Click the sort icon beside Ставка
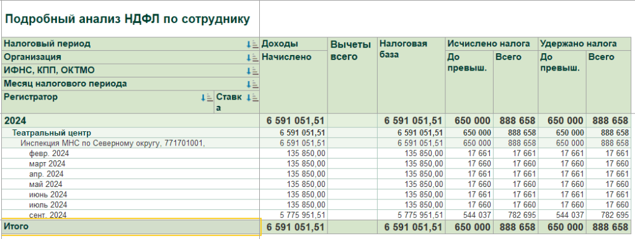Screen dimensions: 635x239 (252, 97)
